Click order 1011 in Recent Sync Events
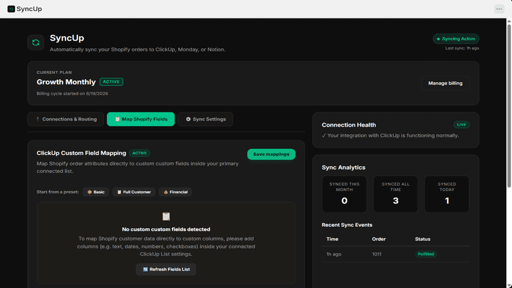512x288 pixels. pos(377,254)
